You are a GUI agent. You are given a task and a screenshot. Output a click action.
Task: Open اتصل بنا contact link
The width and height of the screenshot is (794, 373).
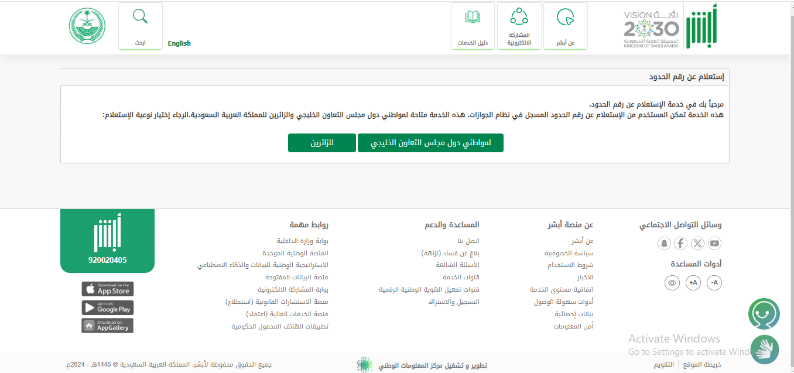pos(468,241)
